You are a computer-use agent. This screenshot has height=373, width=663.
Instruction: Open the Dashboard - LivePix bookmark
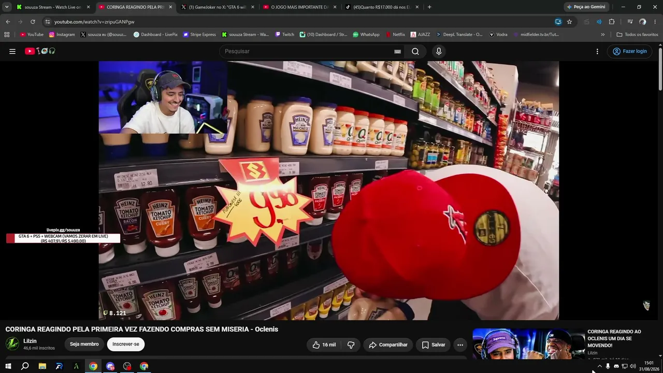[x=155, y=35]
